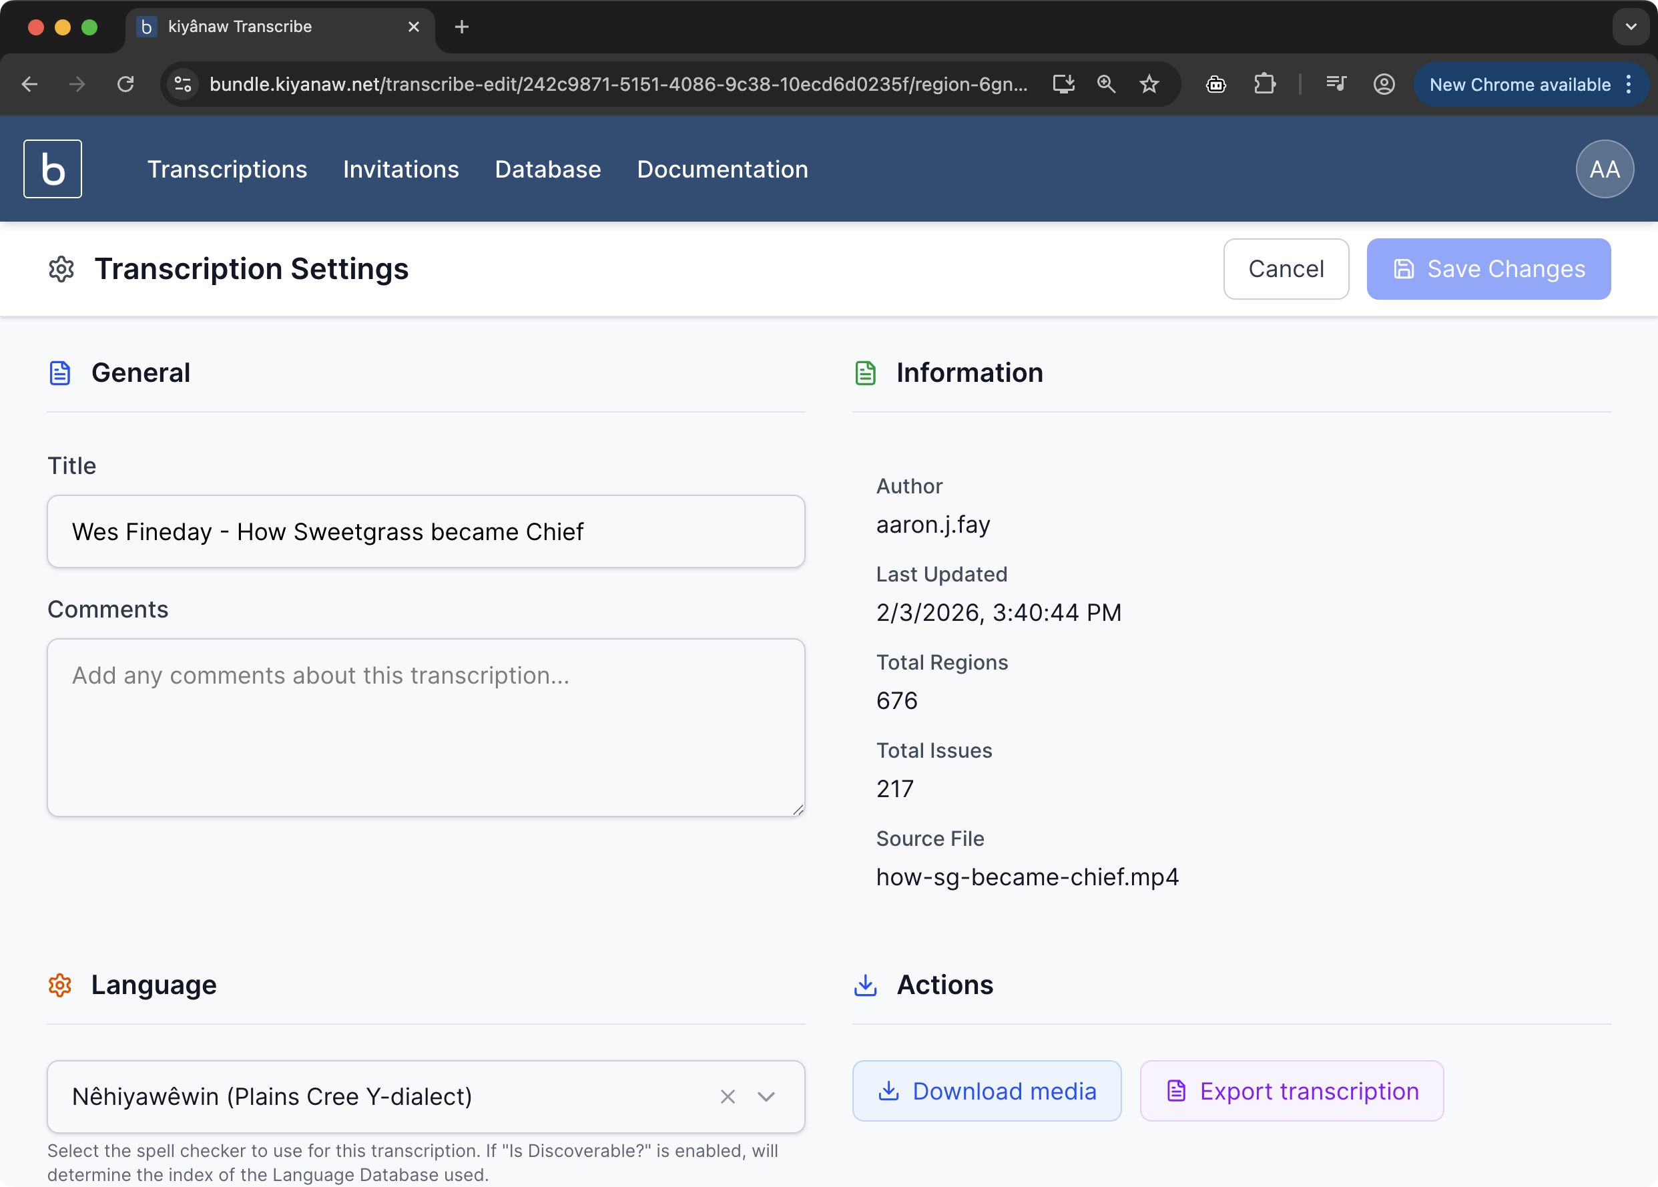Image resolution: width=1658 pixels, height=1187 pixels.
Task: Click the Language section gear icon
Action: [60, 985]
